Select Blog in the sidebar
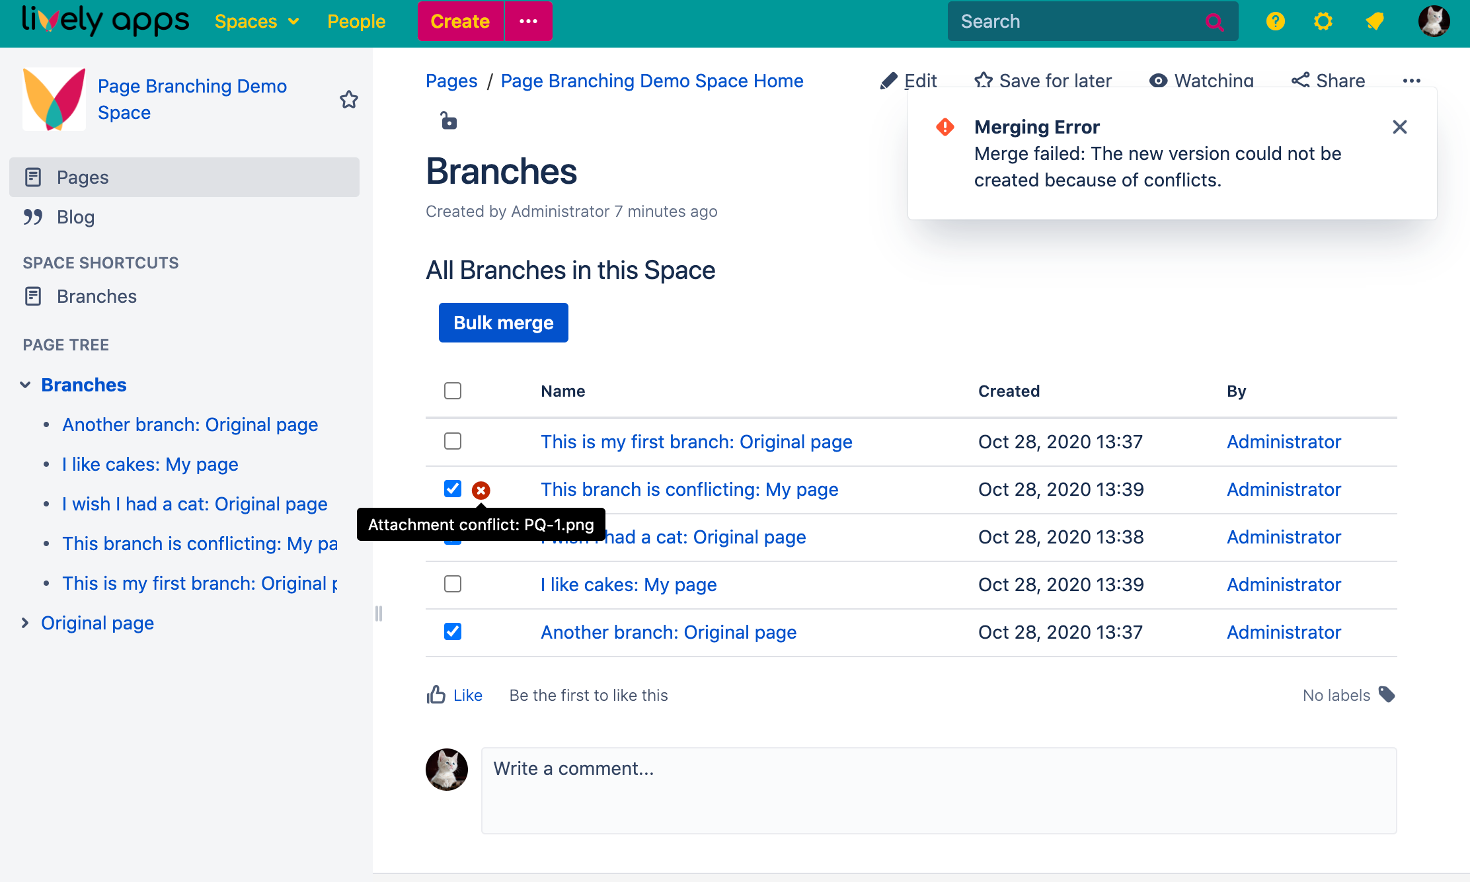1470x882 pixels. [x=184, y=217]
